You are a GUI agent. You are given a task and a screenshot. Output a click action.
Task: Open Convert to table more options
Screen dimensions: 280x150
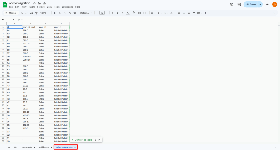95,140
